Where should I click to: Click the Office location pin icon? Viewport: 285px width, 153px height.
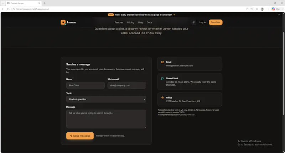coord(162,97)
